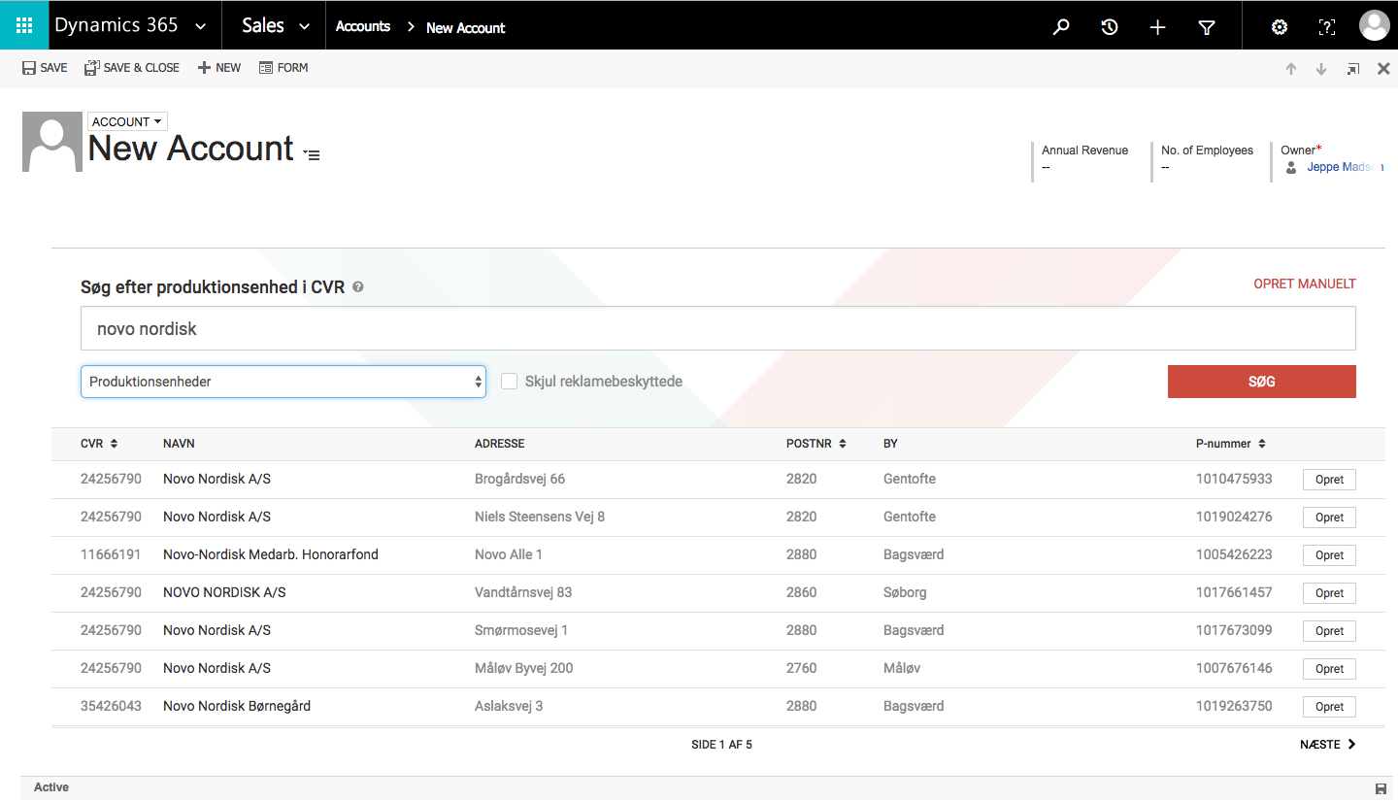Toggle Skjul reklamebeskyttede checkbox
The image size is (1398, 802).
(509, 382)
